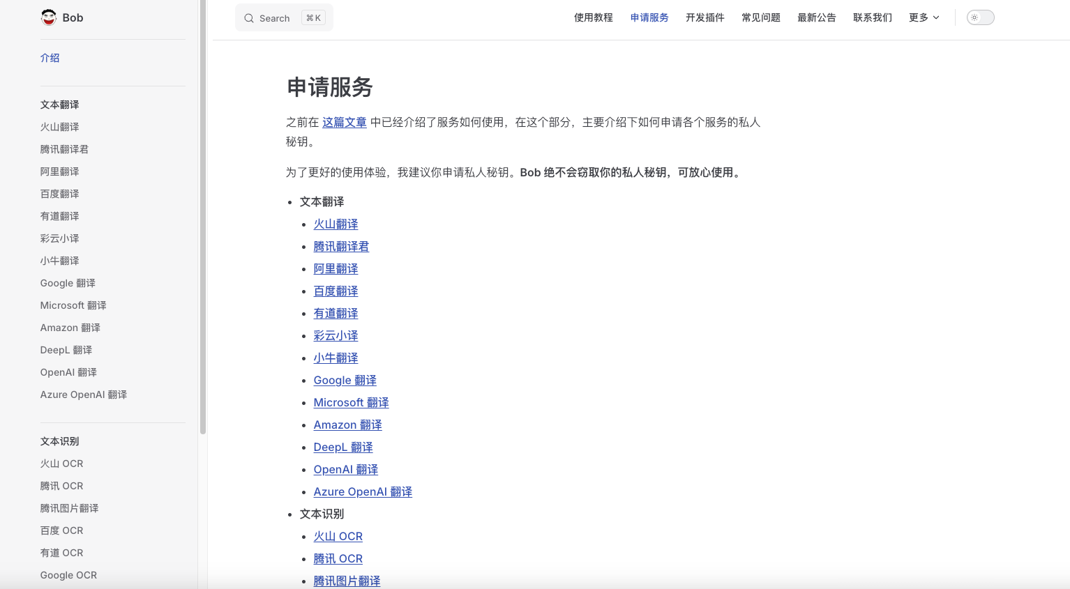Open the 申请服务 nav item
1070x589 pixels.
(649, 17)
